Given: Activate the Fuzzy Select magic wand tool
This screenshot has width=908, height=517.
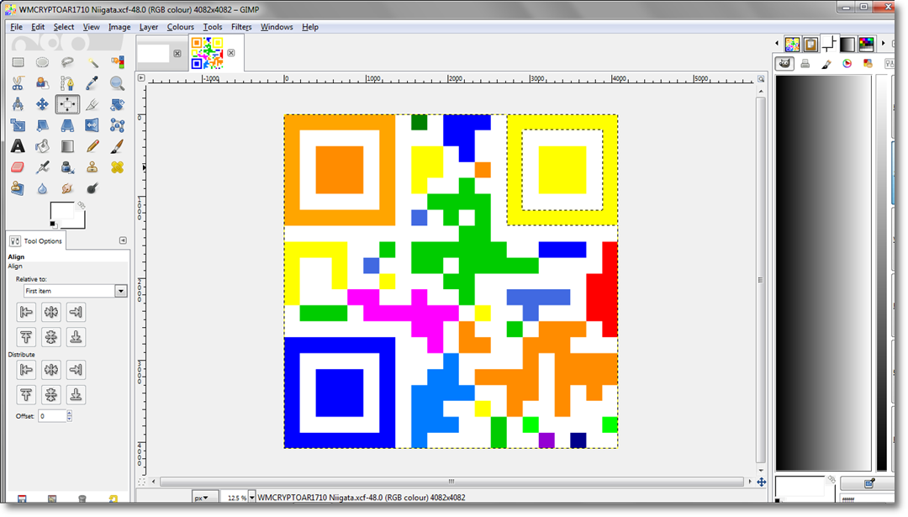Looking at the screenshot, I should tap(92, 62).
